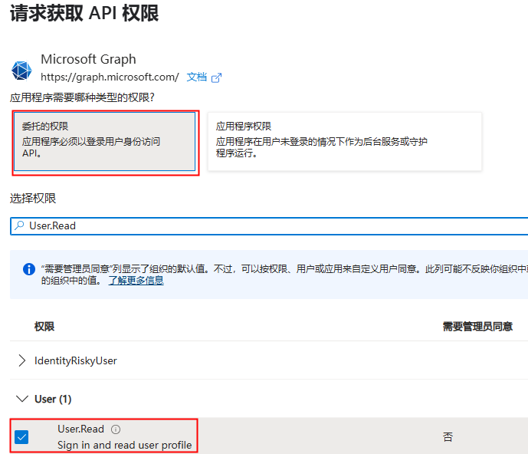
Task: Click the https://graph.microsoft.com/ URL text
Action: (x=110, y=77)
